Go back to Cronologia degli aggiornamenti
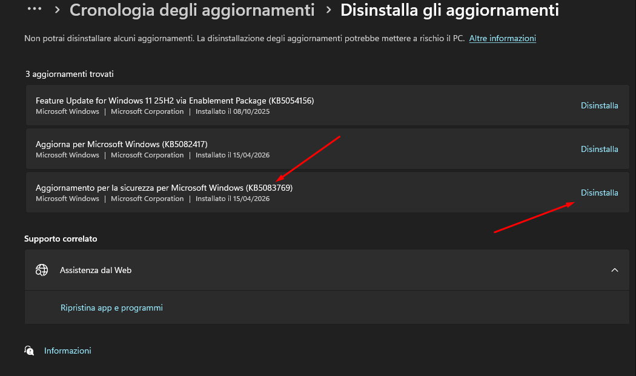 192,10
